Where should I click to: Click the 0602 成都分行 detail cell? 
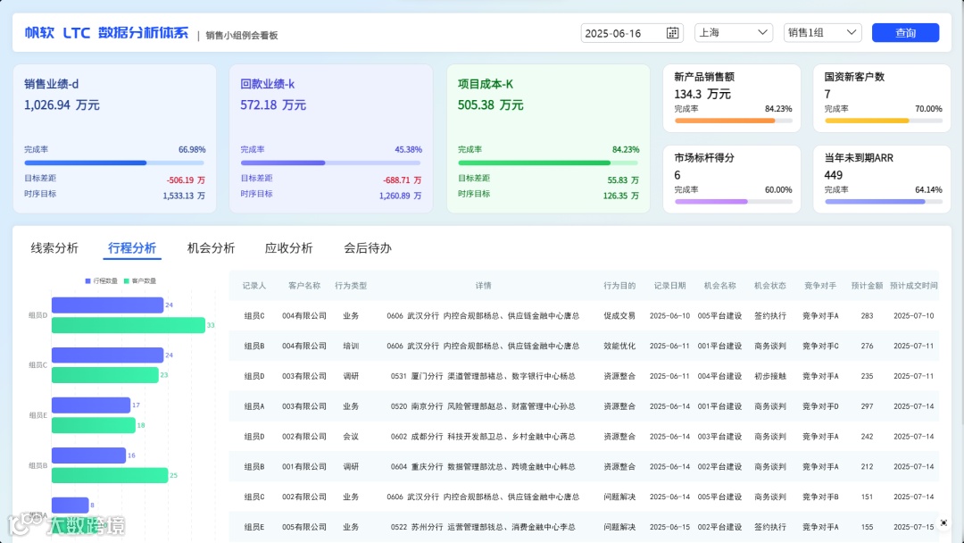(x=483, y=437)
